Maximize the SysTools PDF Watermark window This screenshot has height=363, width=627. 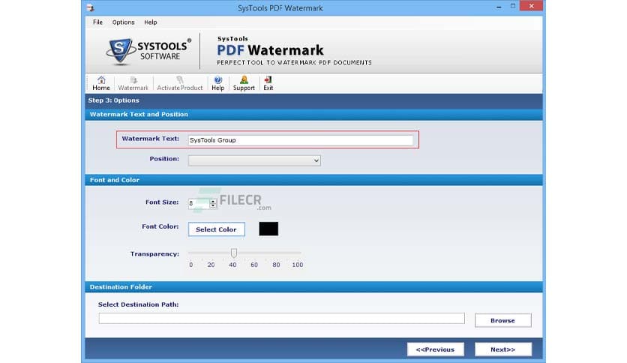click(x=513, y=6)
